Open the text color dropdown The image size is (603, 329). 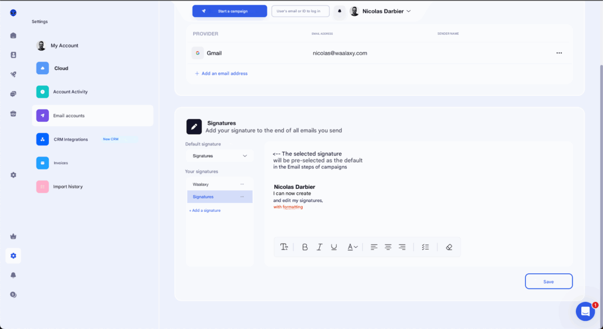coord(353,247)
